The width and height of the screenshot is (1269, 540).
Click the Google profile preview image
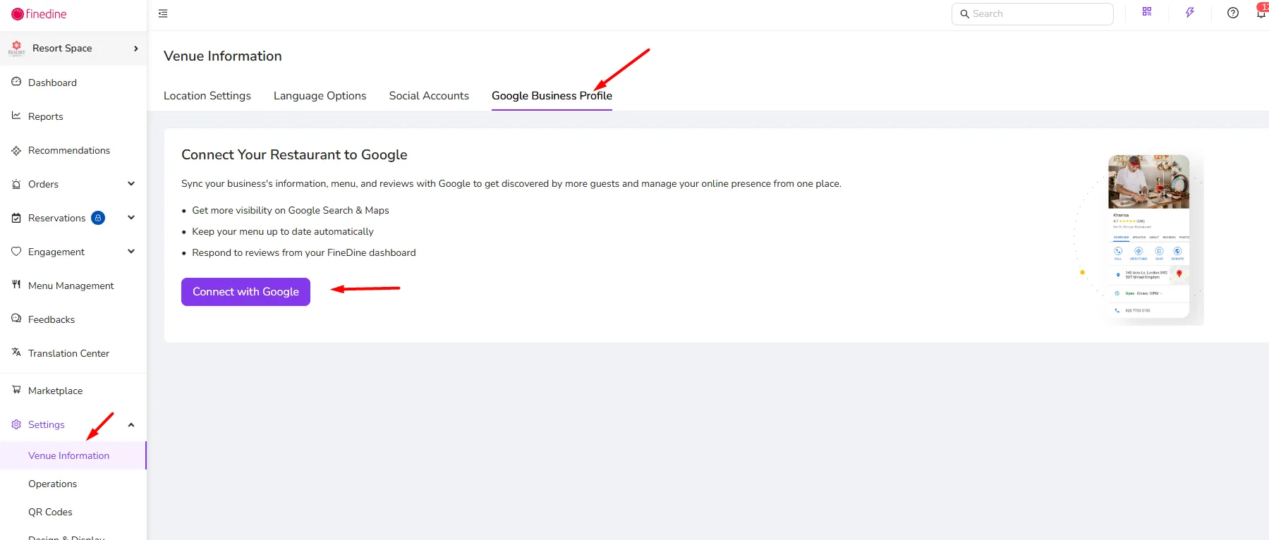[x=1148, y=237]
